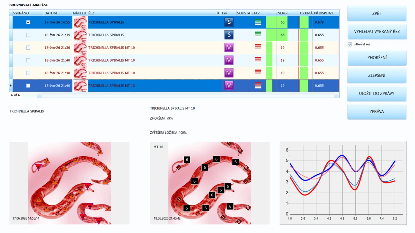The width and height of the screenshot is (415, 233).
Task: Save to report with ULOŽIT DO ZPRÁVY
Action: point(377,94)
